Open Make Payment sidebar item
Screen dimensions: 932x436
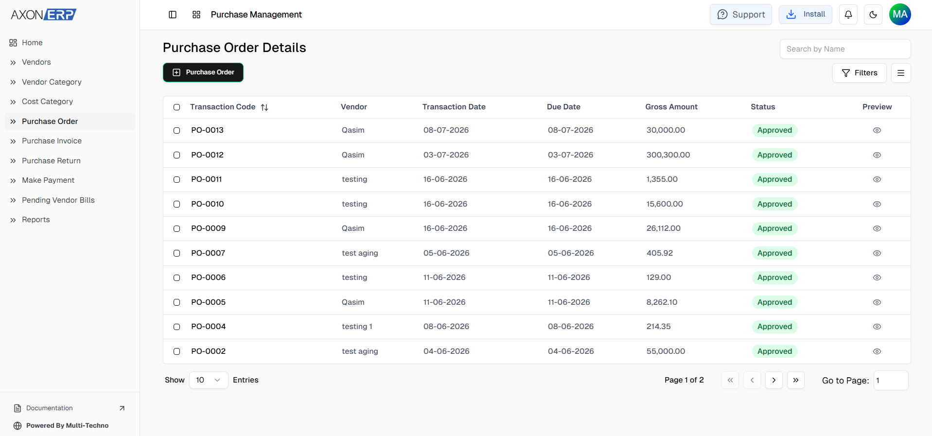pyautogui.click(x=70, y=180)
